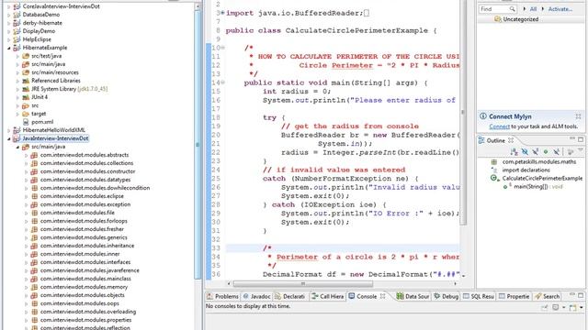Select the CalculateCirclePerimeterExample class icon in Outline
588x330 pixels.
[x=495, y=179]
